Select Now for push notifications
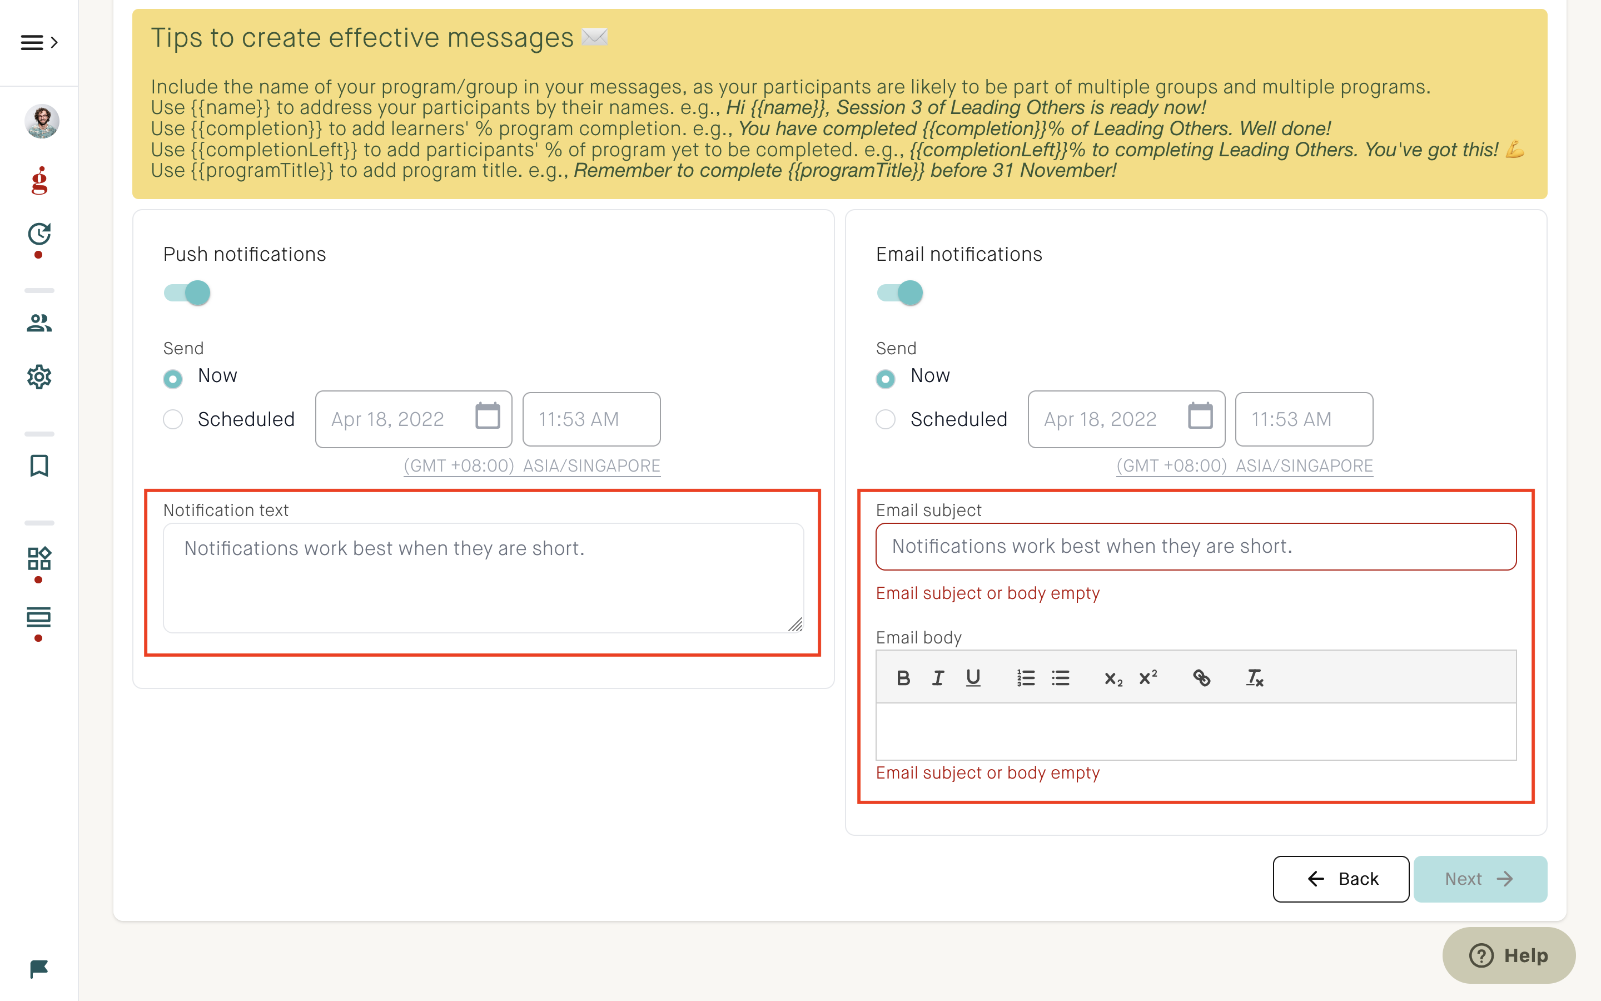Screen dimensions: 1601x1001 pyautogui.click(x=173, y=379)
